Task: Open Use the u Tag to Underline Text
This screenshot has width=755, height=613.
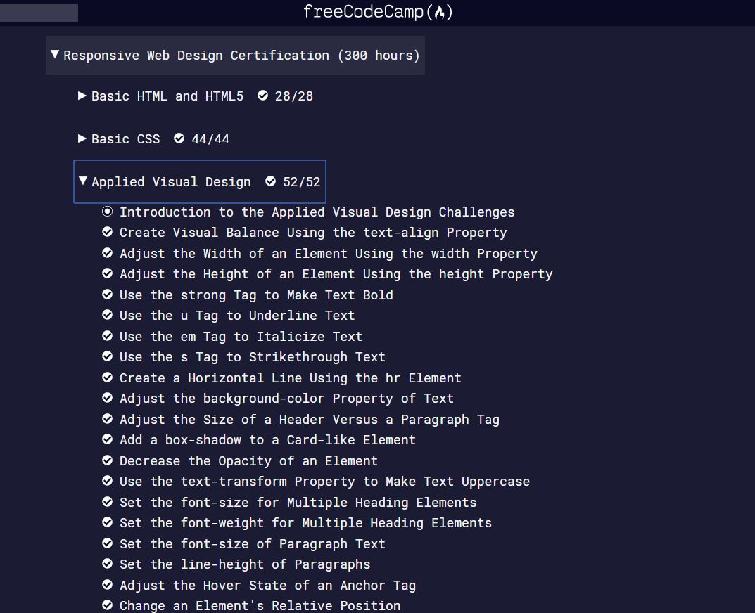Action: 237,316
